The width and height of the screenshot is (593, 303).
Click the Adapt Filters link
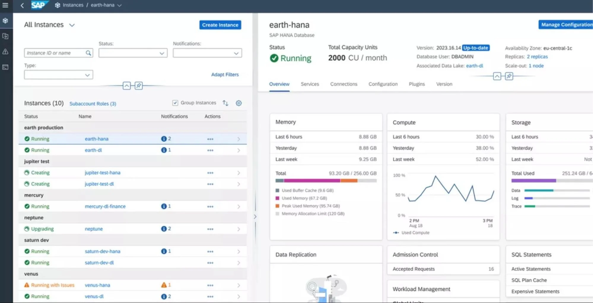[225, 75]
